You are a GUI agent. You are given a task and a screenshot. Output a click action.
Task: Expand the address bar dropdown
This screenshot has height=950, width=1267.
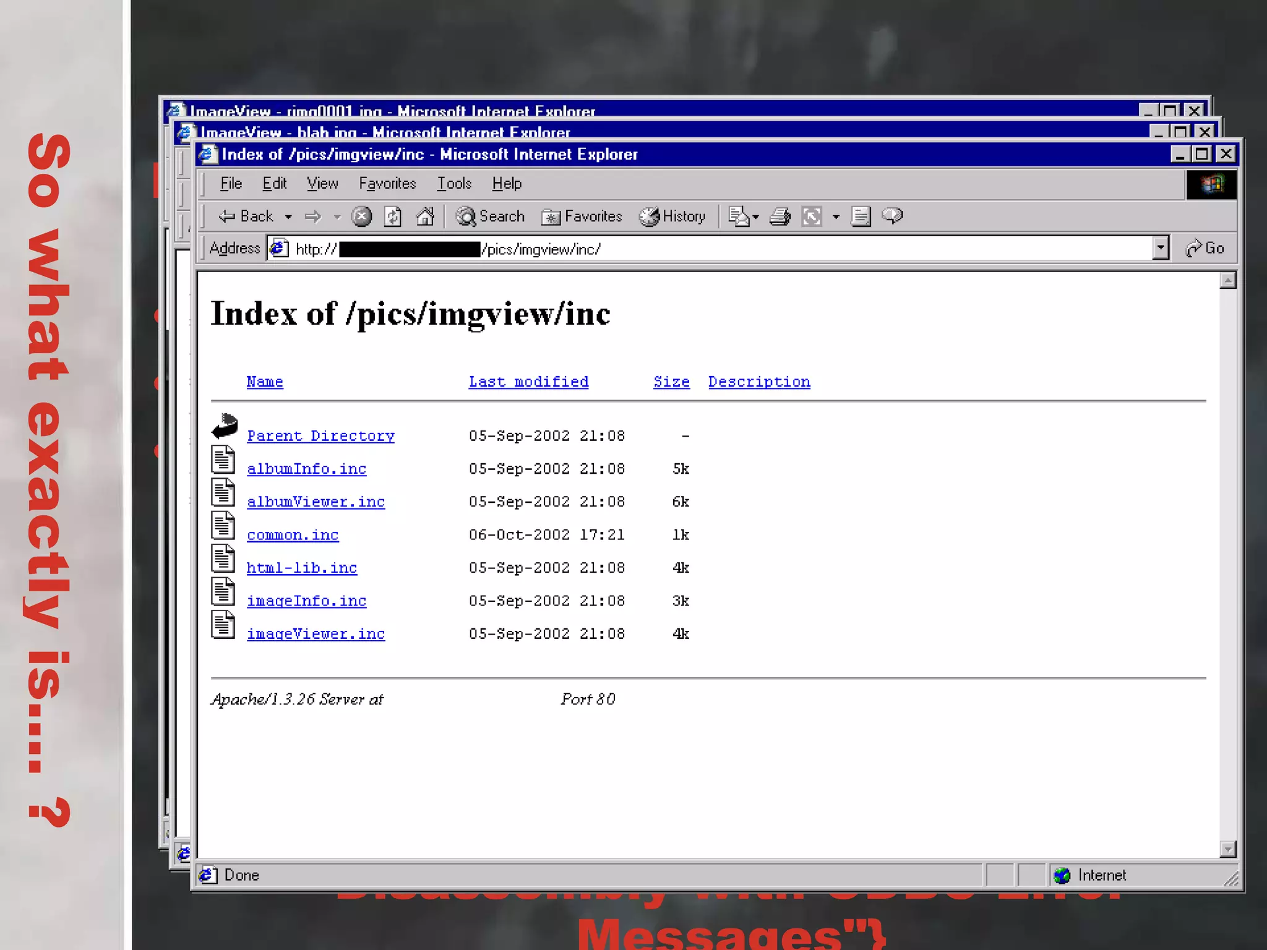click(x=1161, y=248)
